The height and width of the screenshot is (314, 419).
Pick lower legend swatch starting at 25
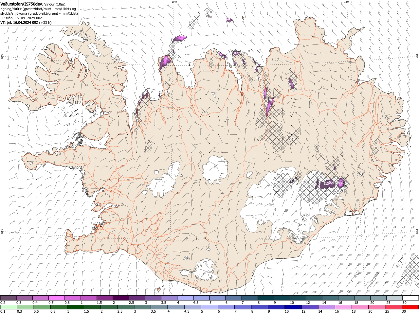pos(393,307)
